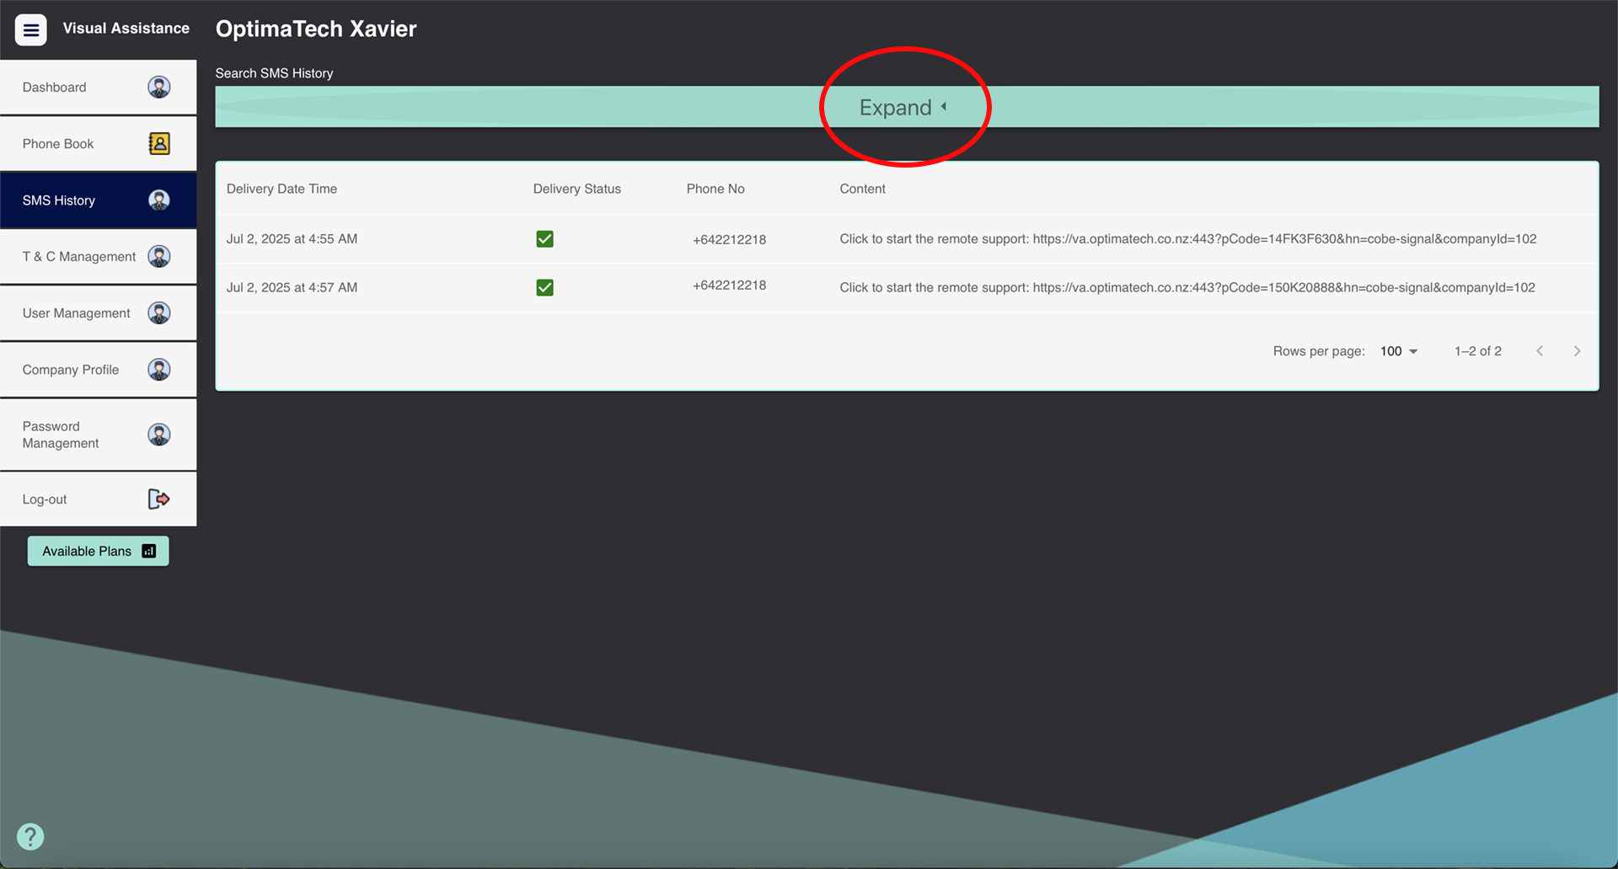The width and height of the screenshot is (1618, 869).
Task: Go to previous page arrow
Action: (1540, 351)
